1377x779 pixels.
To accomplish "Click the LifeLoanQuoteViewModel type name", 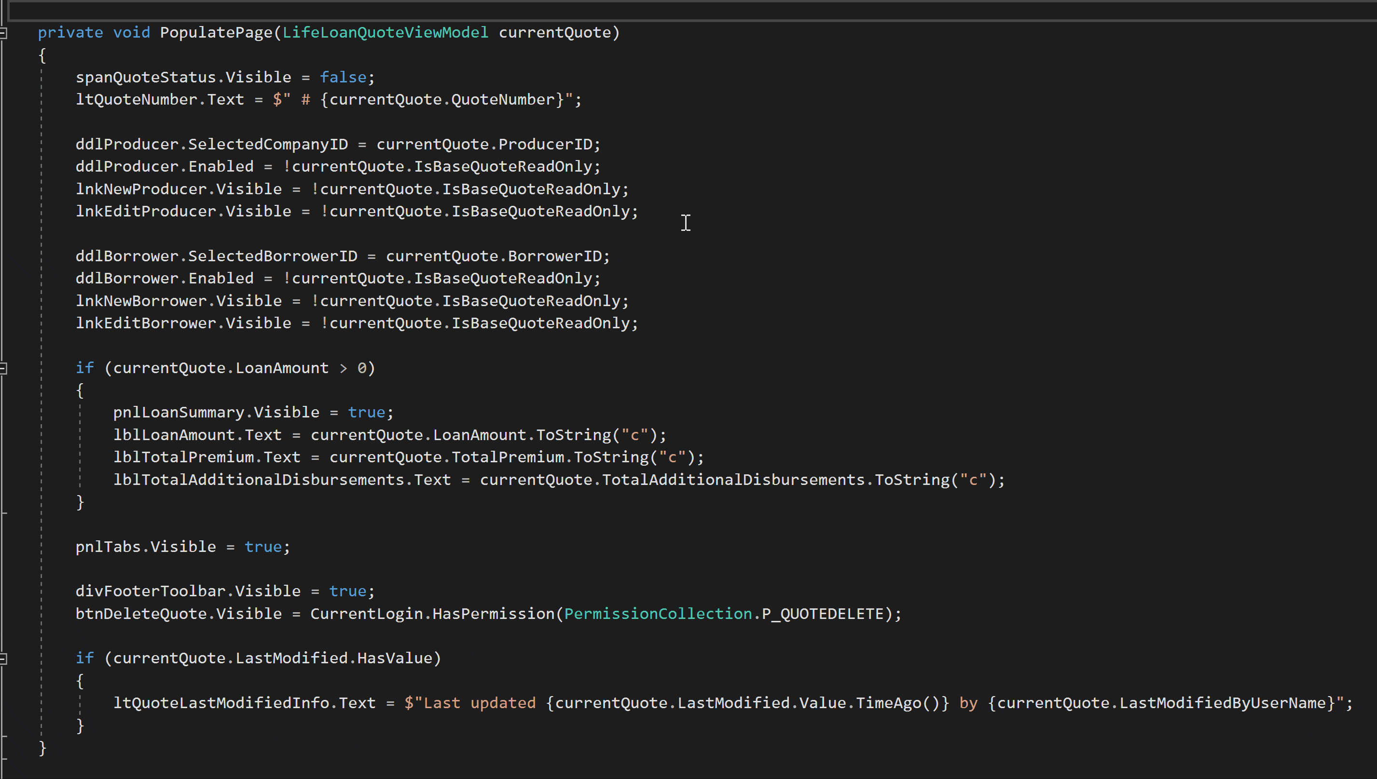I will tap(385, 33).
